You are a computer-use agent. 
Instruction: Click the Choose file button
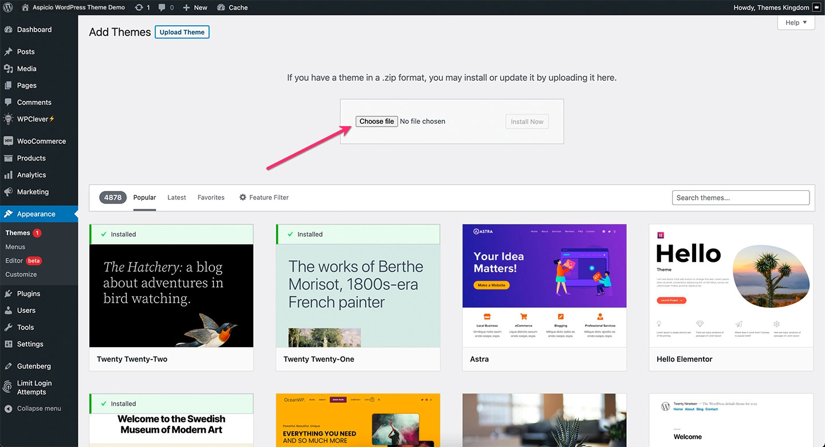376,121
